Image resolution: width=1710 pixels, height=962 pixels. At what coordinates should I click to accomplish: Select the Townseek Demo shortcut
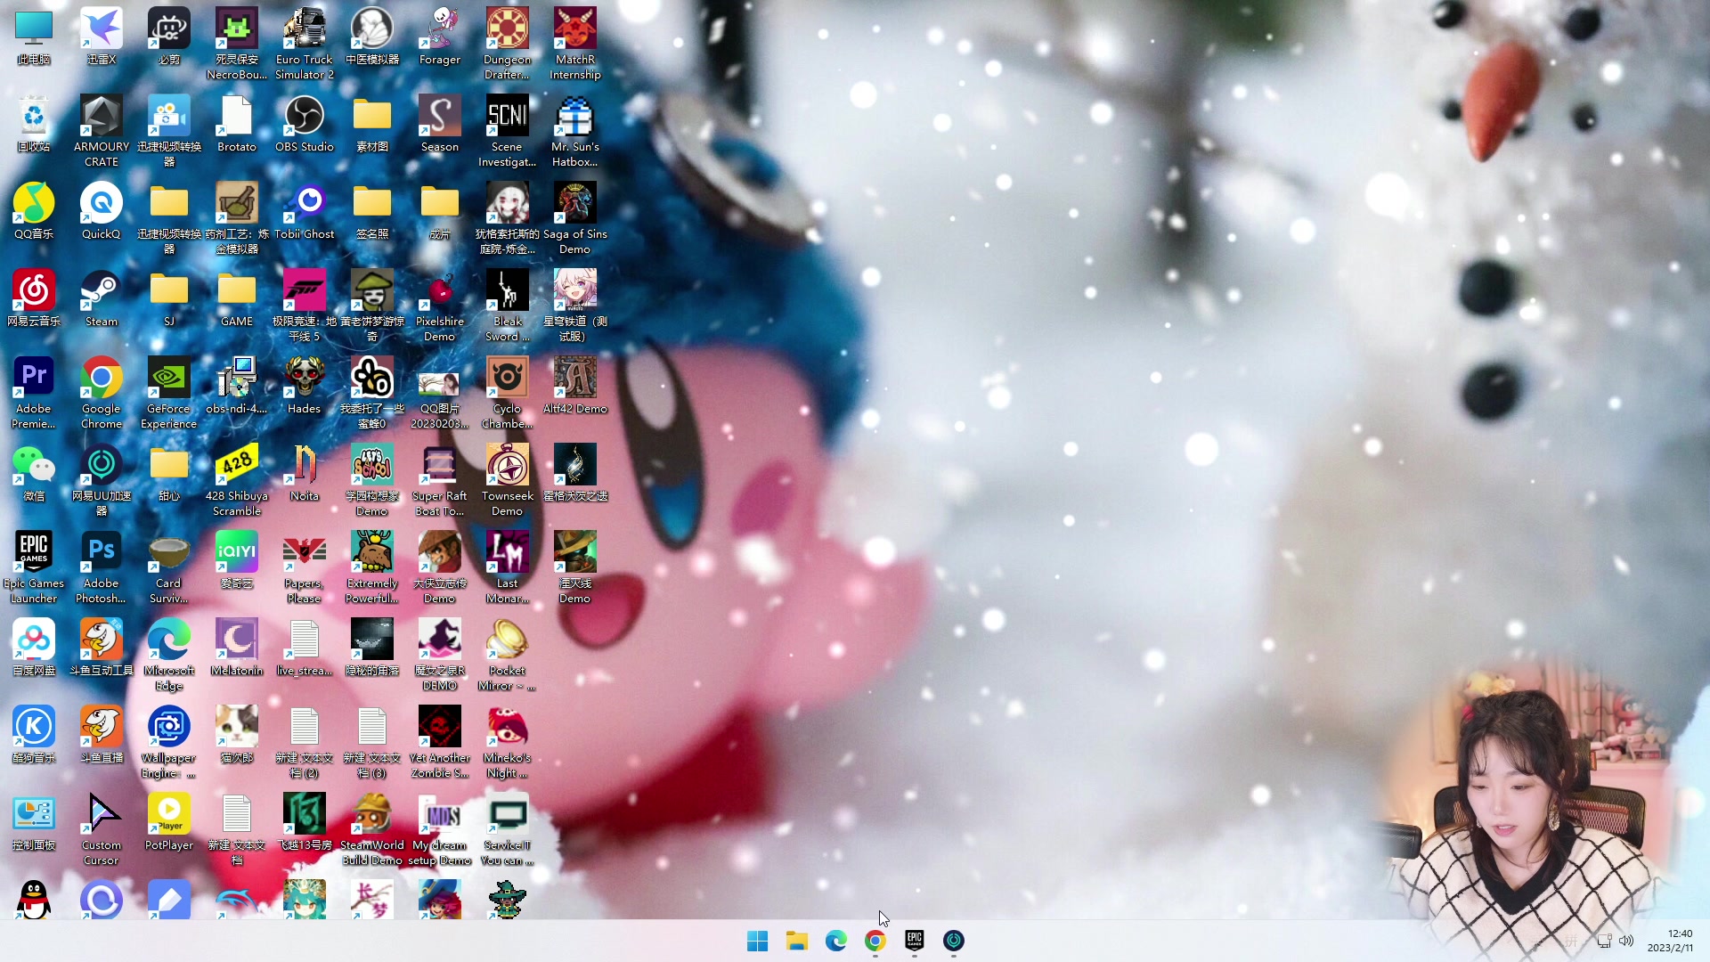click(x=508, y=481)
